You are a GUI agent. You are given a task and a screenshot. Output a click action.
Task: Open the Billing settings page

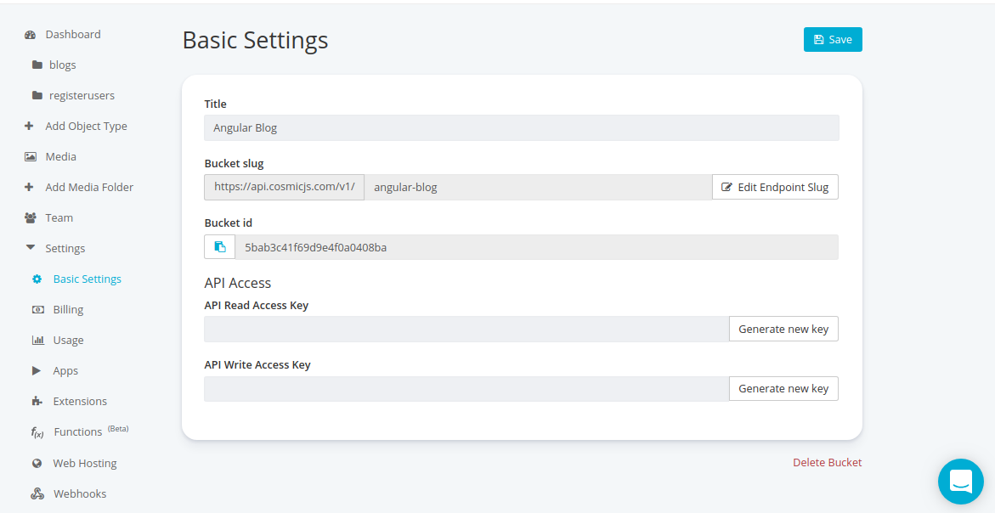(x=68, y=310)
